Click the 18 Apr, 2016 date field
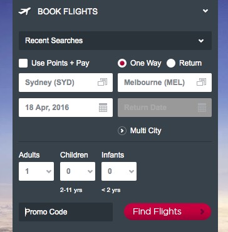This screenshot has height=232, width=228. (x=66, y=108)
